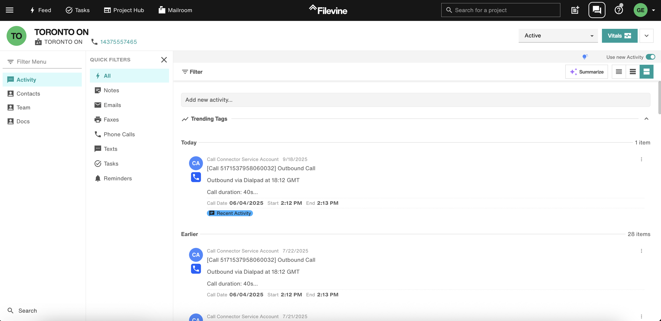Viewport: 661px width, 321px height.
Task: Click the Add new activity field
Action: click(415, 100)
